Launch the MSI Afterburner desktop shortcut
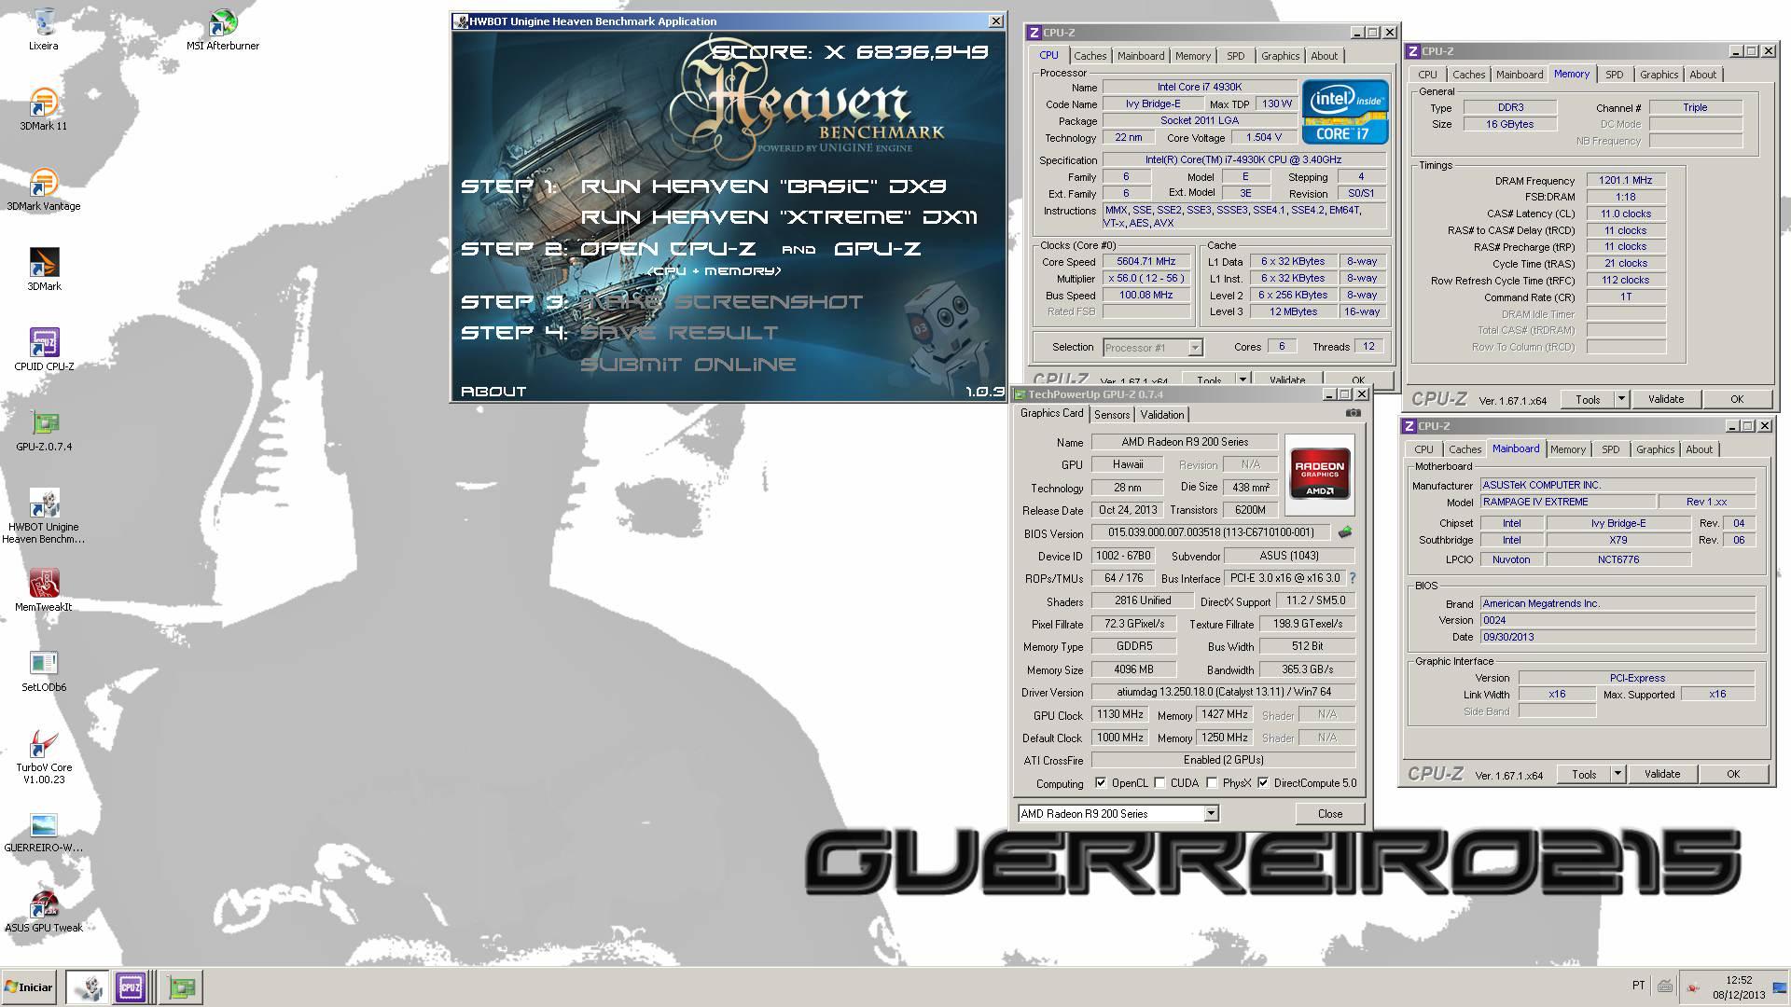The height and width of the screenshot is (1007, 1791). 223,30
